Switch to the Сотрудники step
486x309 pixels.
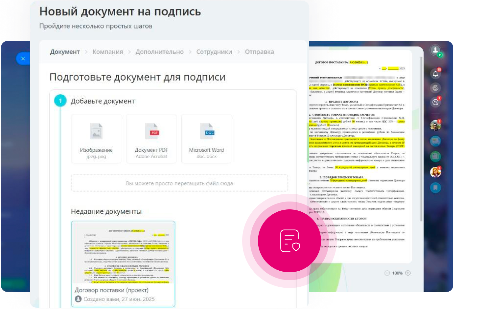[x=214, y=52]
